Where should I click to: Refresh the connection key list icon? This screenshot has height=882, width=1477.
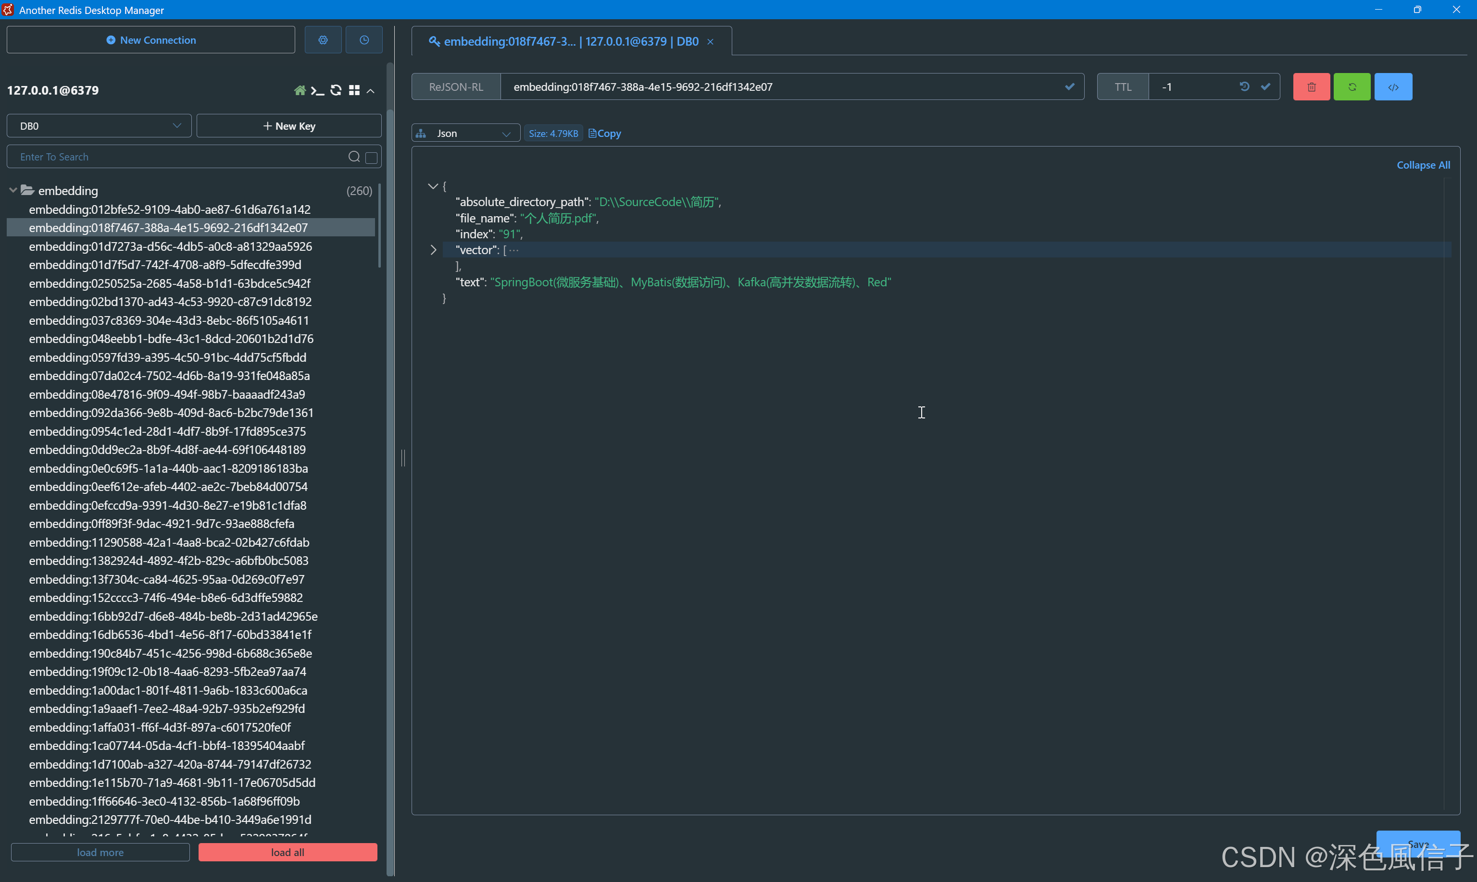coord(336,90)
